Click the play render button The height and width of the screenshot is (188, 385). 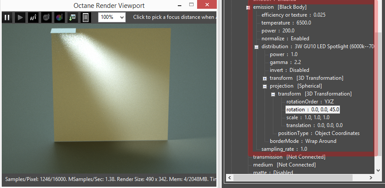pyautogui.click(x=20, y=18)
